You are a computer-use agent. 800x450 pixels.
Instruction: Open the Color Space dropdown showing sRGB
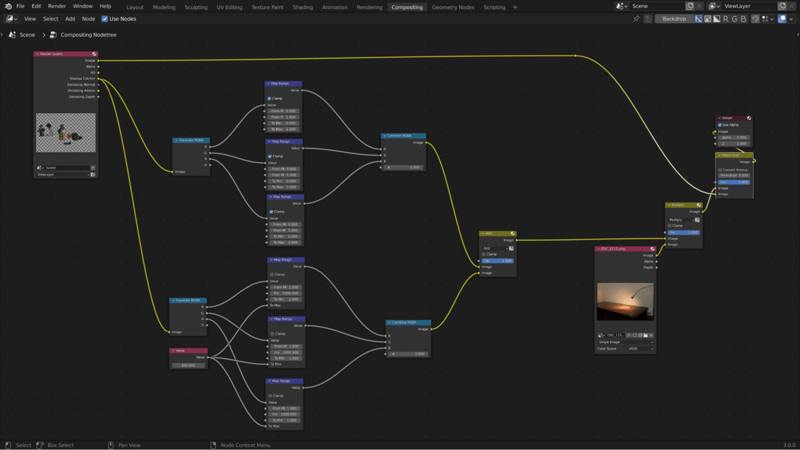tap(639, 348)
